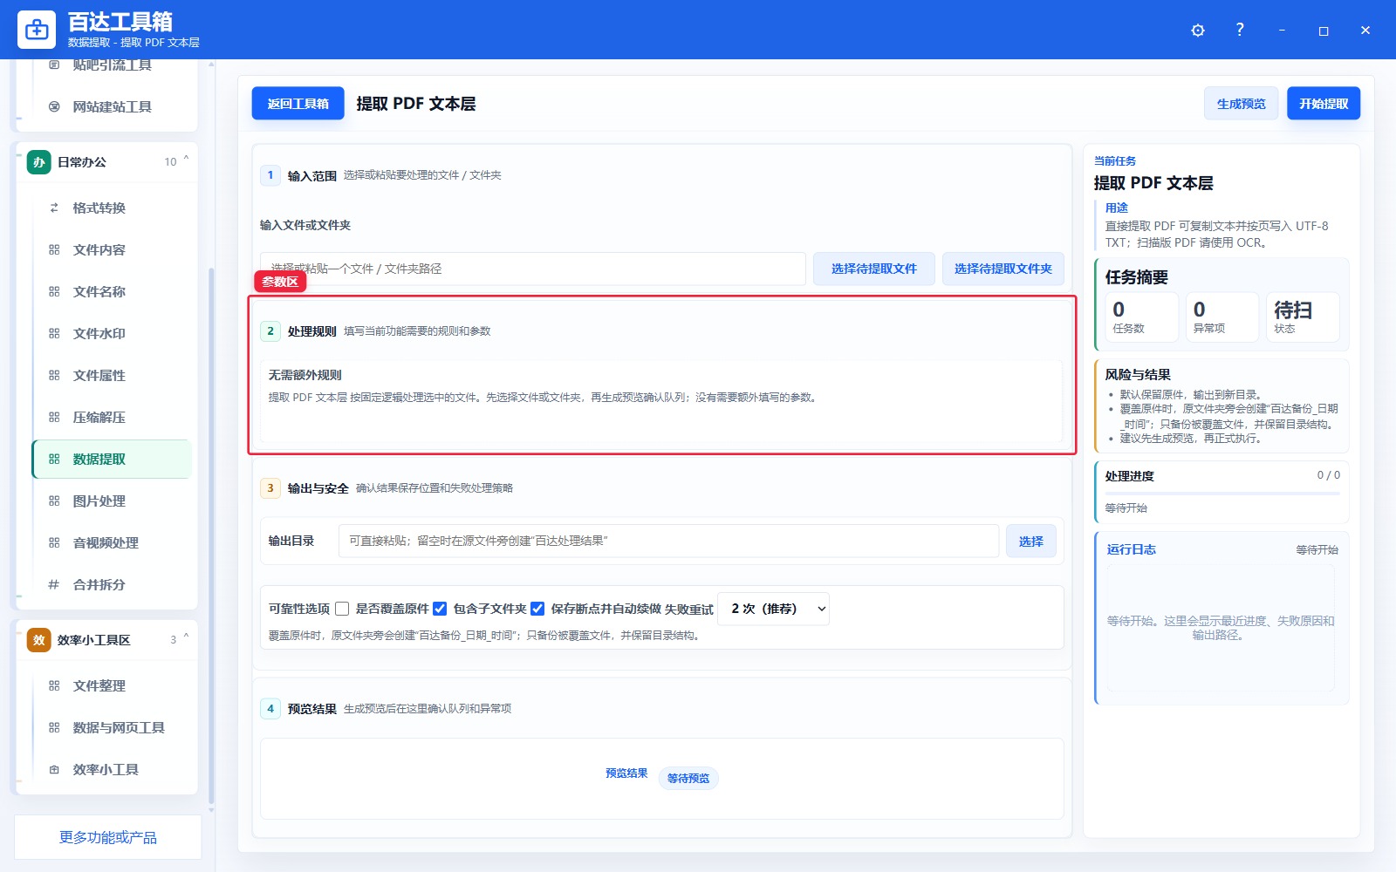
Task: Select 文件整理 in the sidebar
Action: pyautogui.click(x=112, y=685)
